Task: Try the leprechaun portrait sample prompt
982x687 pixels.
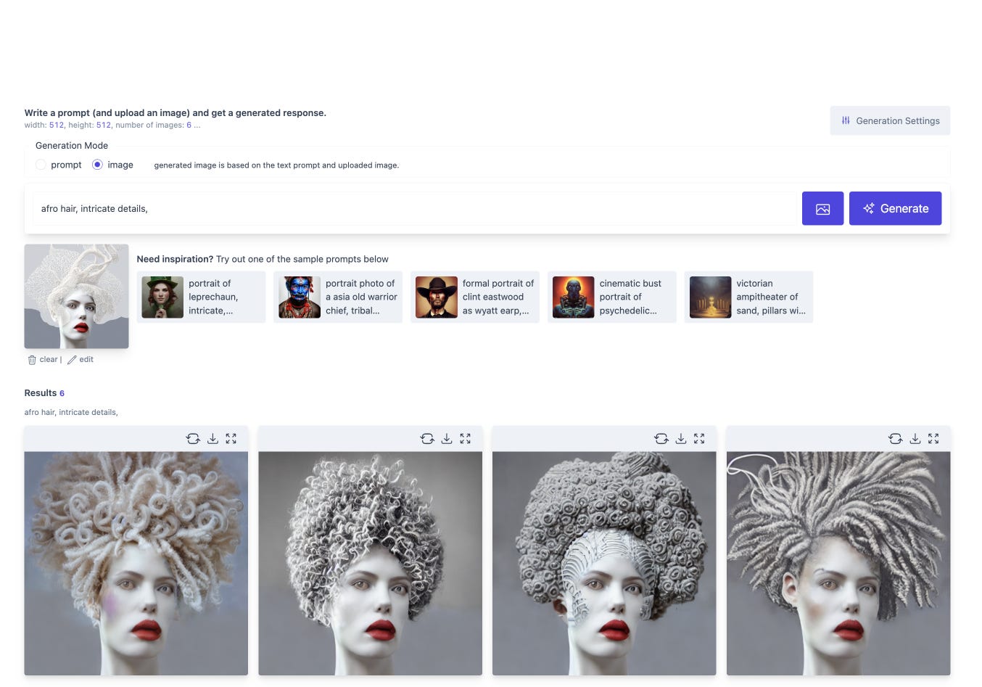Action: 201,297
